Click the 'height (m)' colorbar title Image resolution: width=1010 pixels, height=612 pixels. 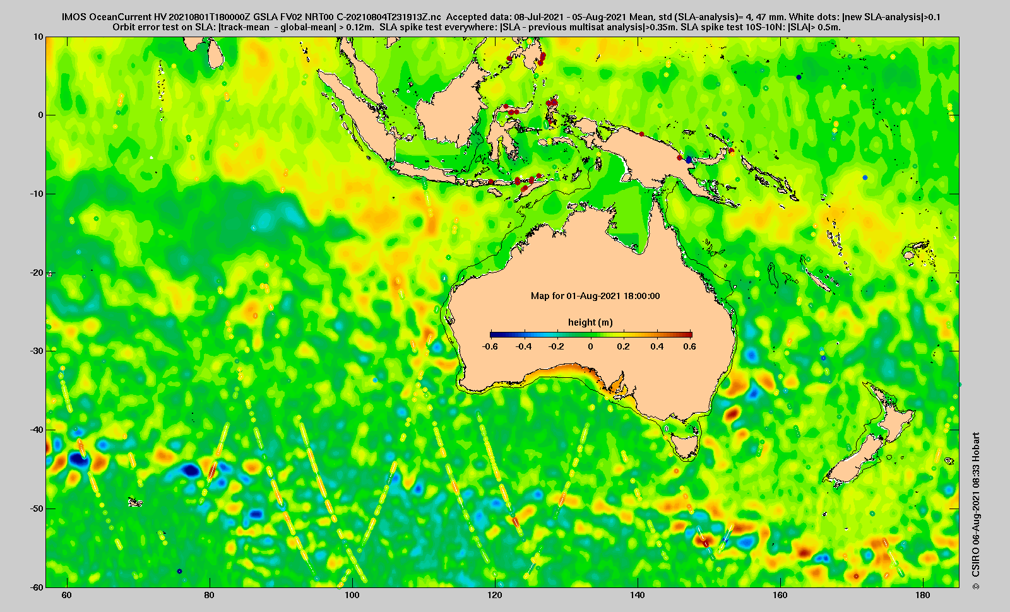[x=590, y=322]
